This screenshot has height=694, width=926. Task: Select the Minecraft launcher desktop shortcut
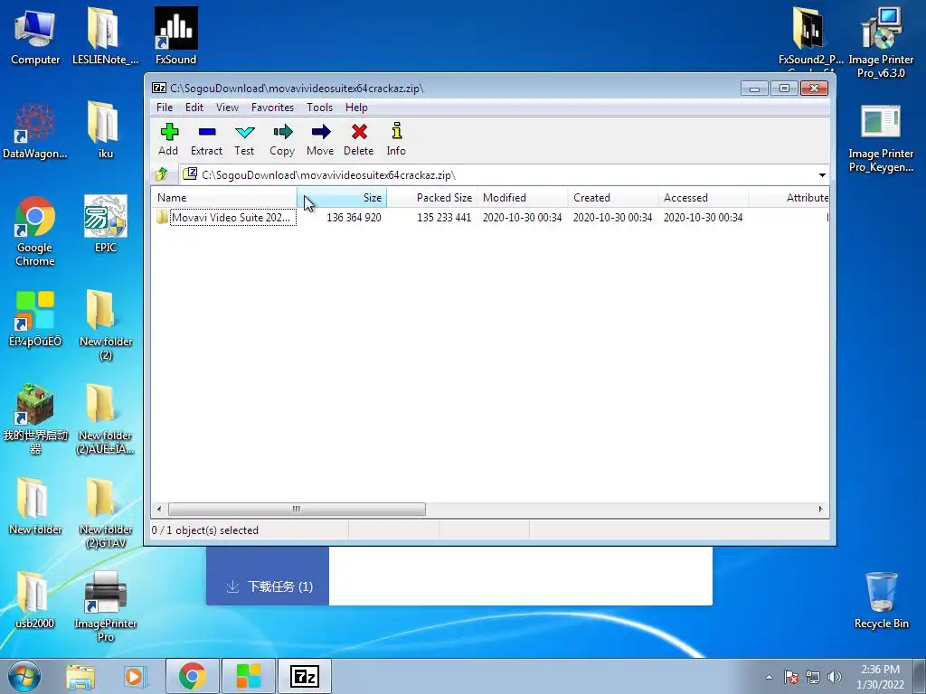click(35, 419)
